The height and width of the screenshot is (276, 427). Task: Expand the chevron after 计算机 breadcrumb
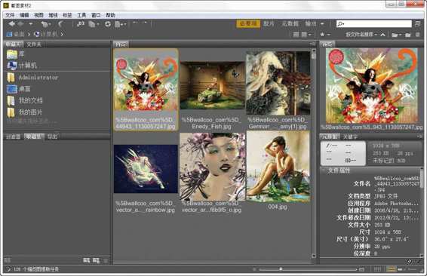click(x=62, y=34)
